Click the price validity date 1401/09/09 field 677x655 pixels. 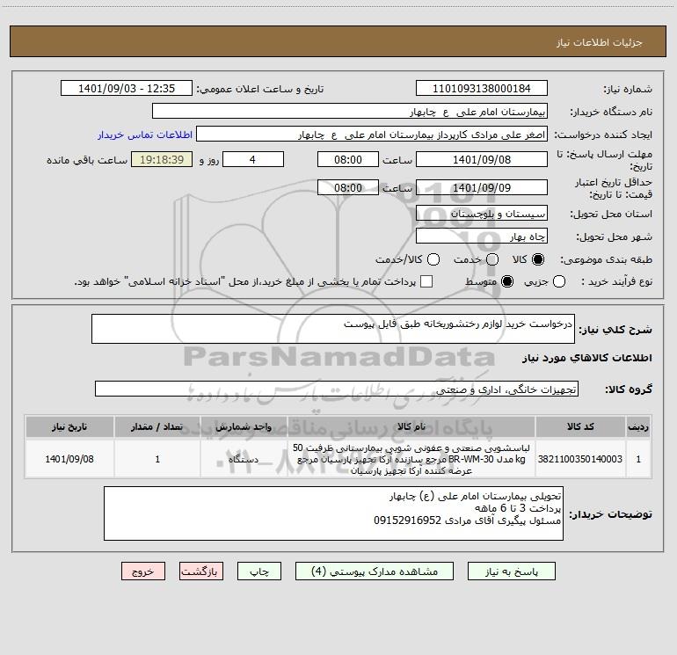(x=482, y=187)
